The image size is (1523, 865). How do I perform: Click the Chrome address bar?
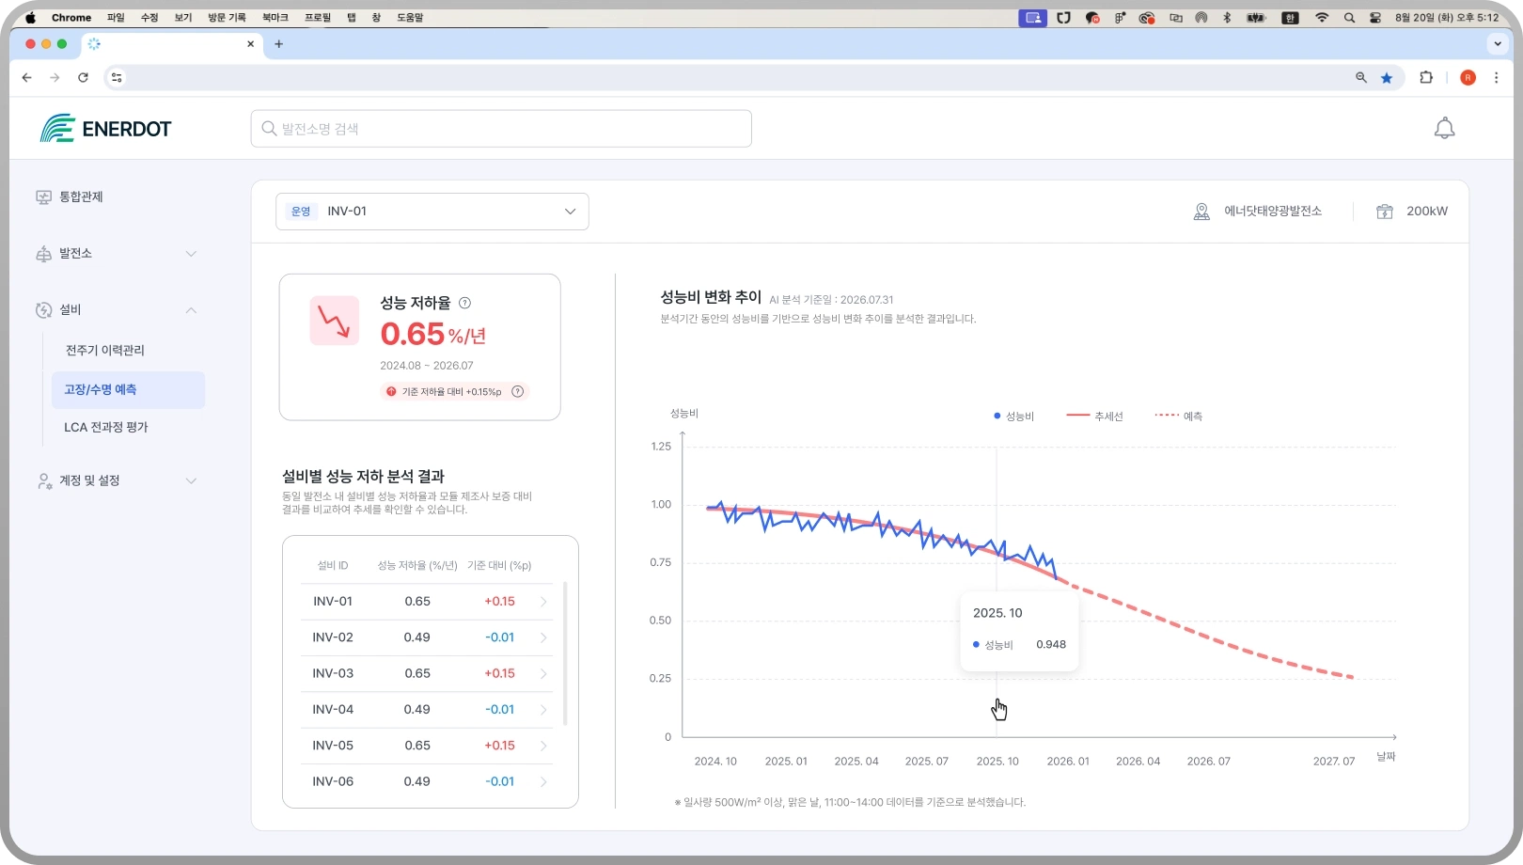click(x=733, y=78)
